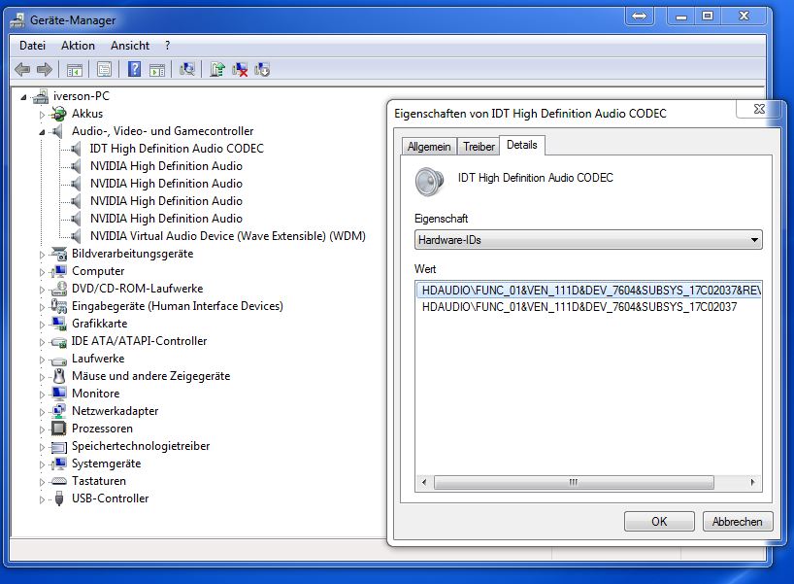Click the Prozessoren chip icon
This screenshot has height=584, width=794.
pyautogui.click(x=59, y=429)
